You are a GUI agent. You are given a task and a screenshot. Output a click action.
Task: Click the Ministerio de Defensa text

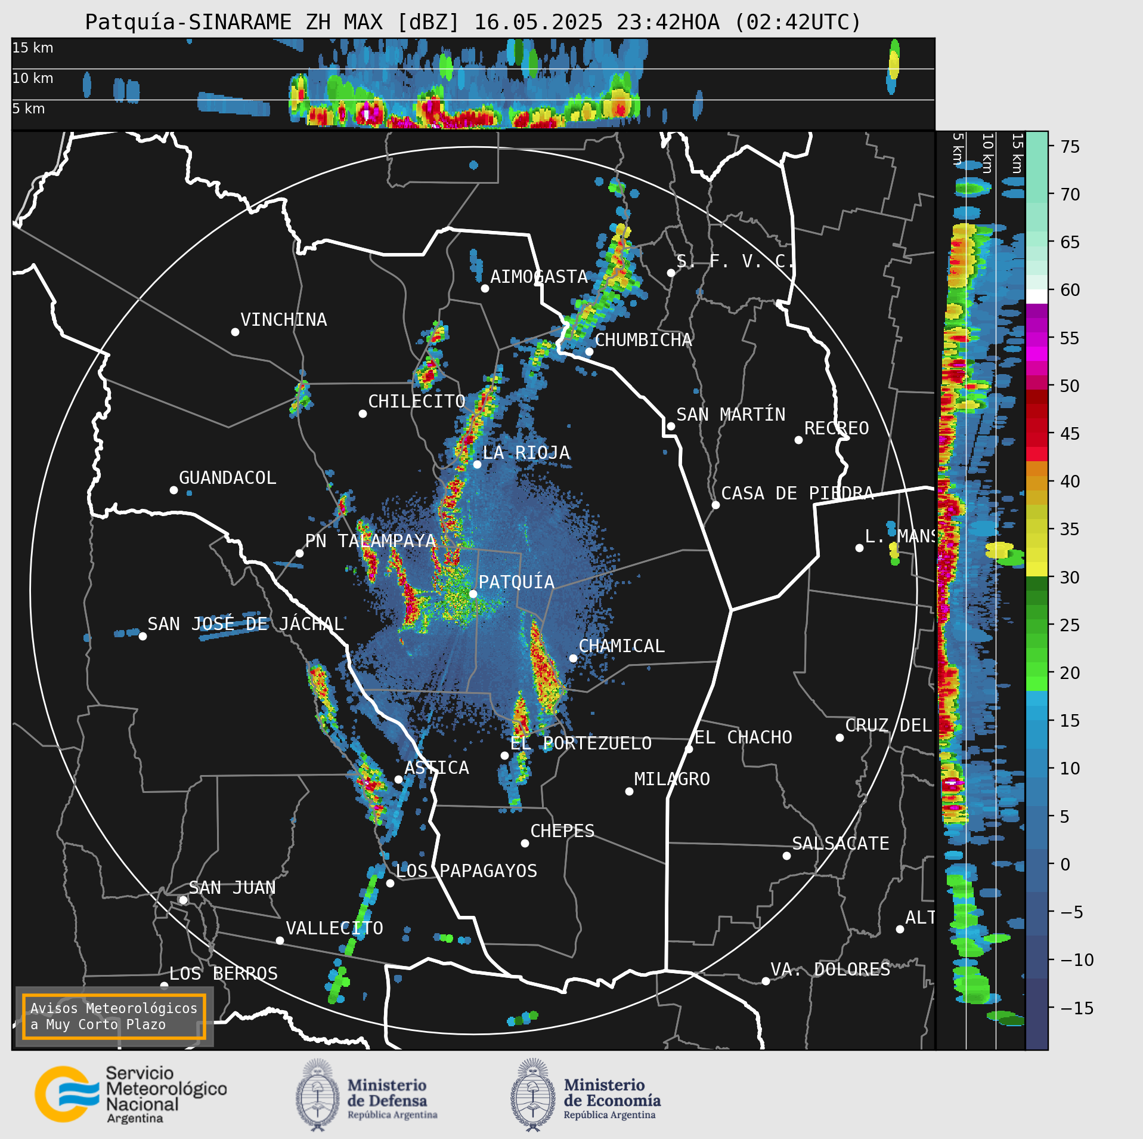(388, 1092)
